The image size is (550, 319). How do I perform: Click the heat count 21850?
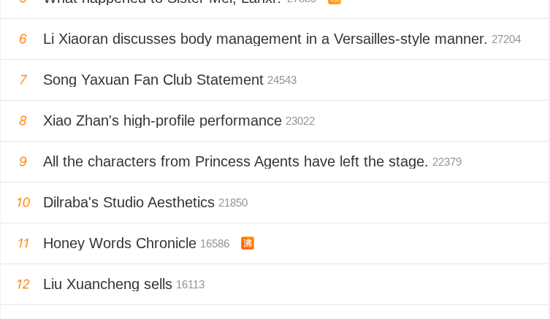point(233,203)
